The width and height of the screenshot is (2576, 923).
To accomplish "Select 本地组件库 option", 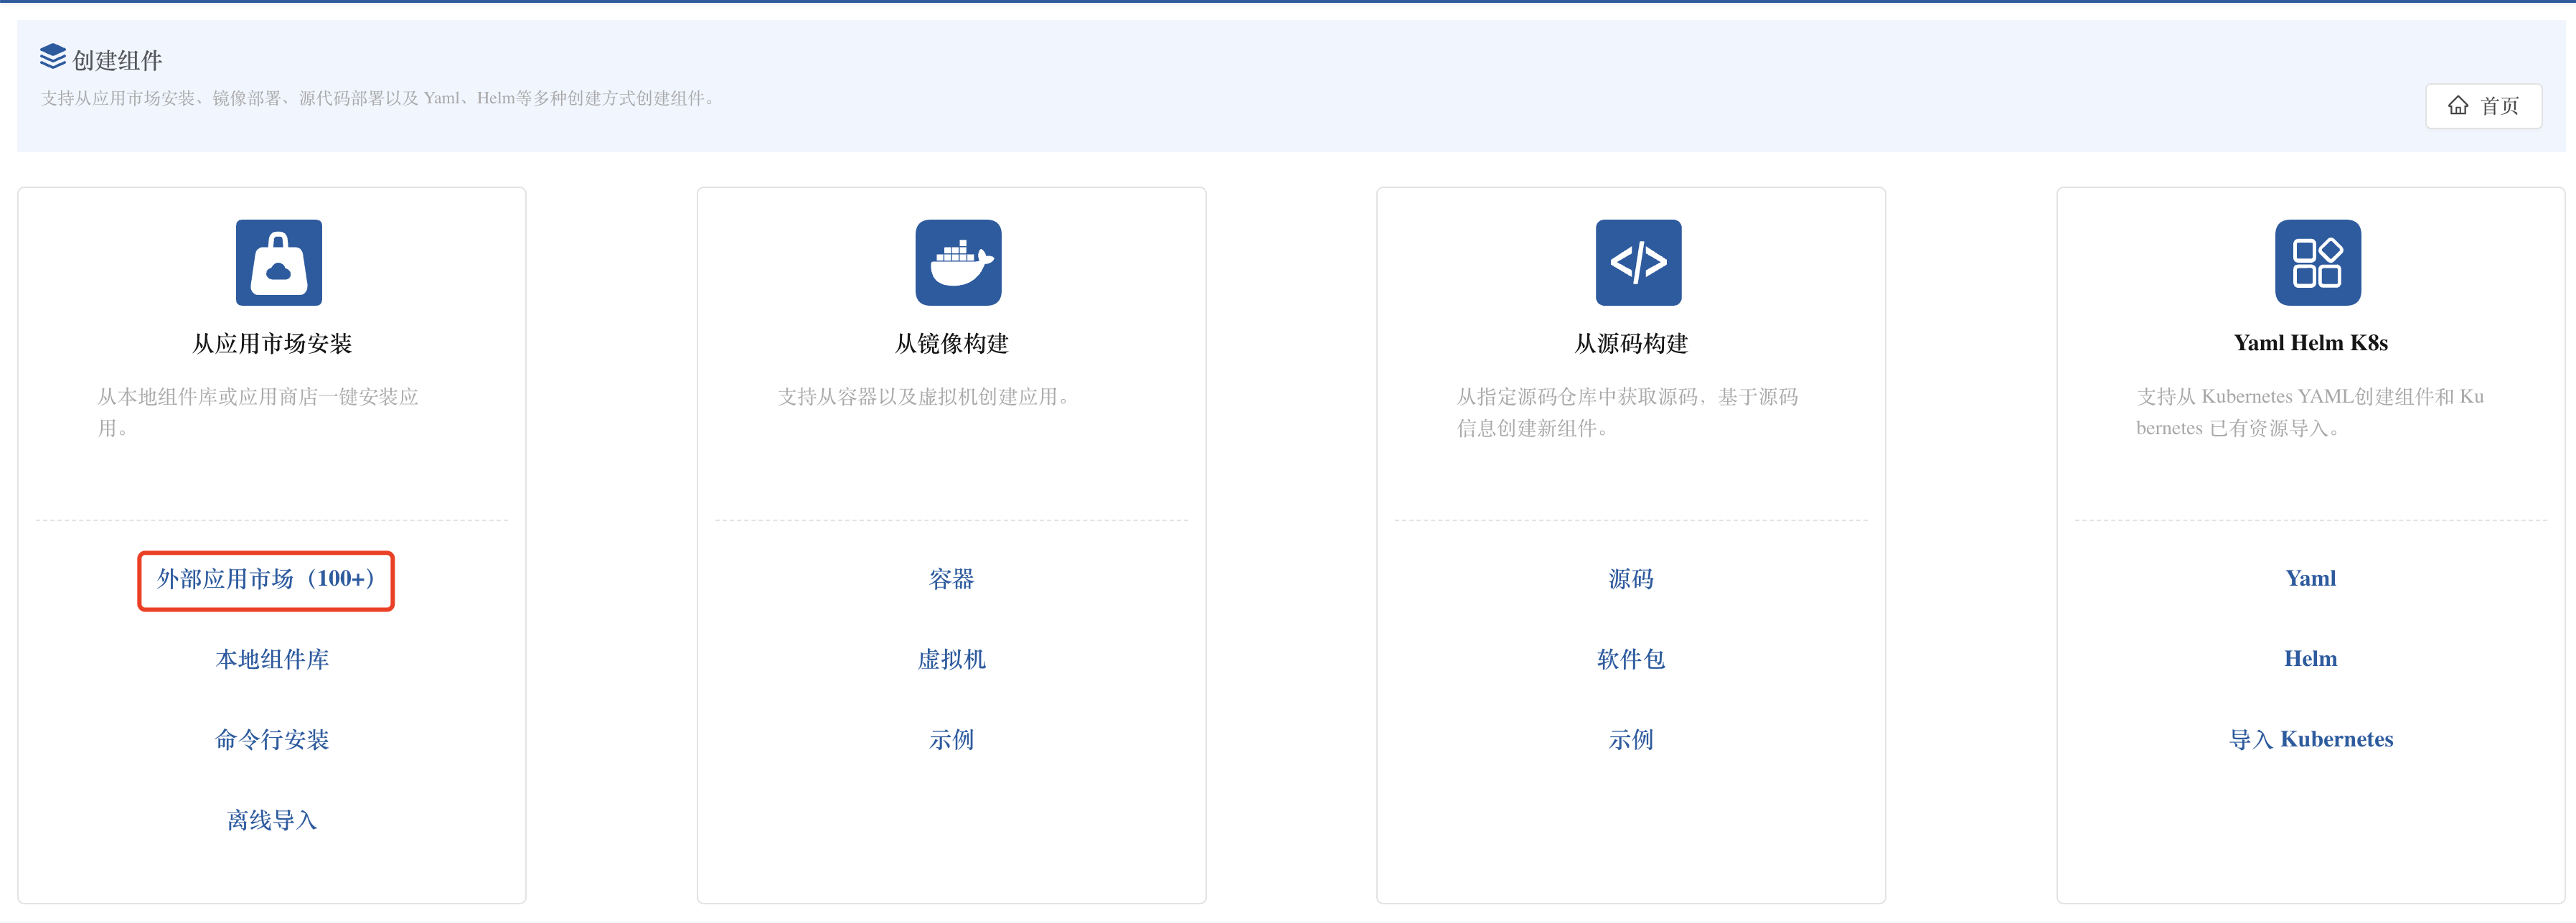I will pos(272,659).
